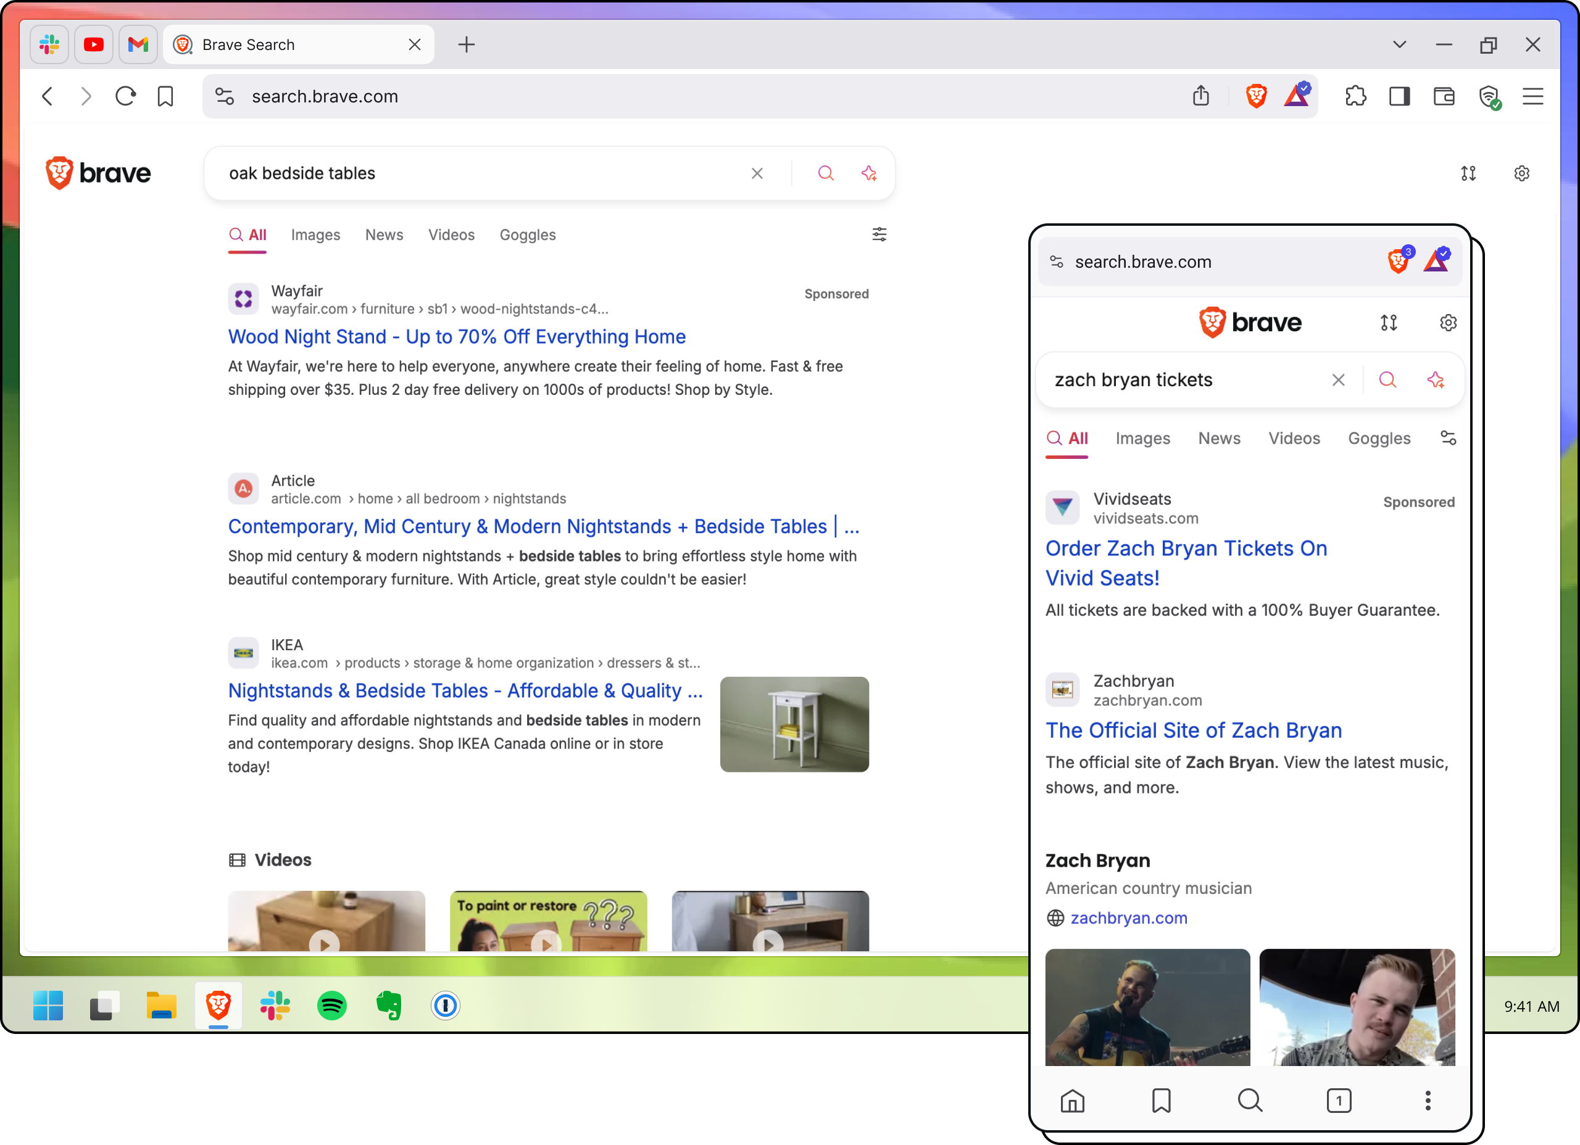Open The Official Site of Zach Bryan link
The image size is (1580, 1145).
coord(1194,730)
